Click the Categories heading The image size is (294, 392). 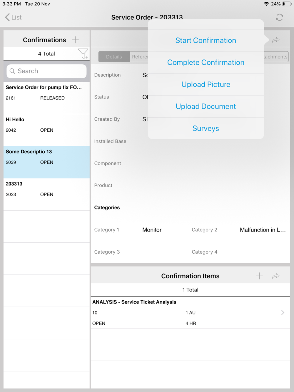point(107,207)
